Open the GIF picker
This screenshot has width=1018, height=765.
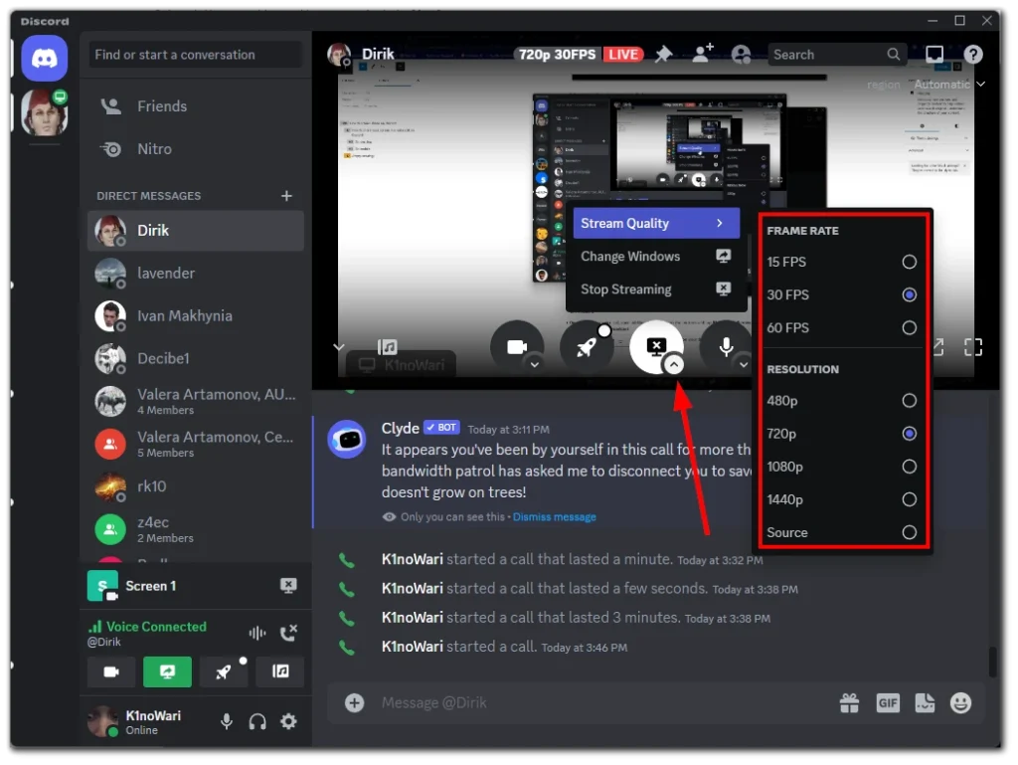click(x=888, y=702)
